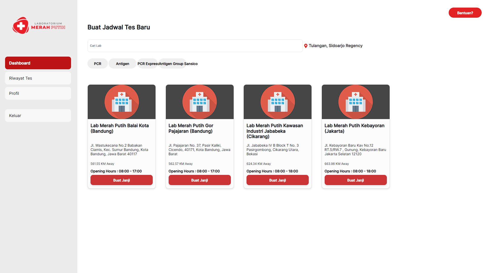Toggle the PCR filter chip
This screenshot has height=273, width=487.
pyautogui.click(x=97, y=64)
